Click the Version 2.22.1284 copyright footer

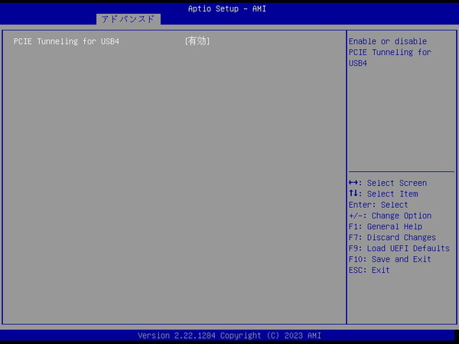(229, 336)
